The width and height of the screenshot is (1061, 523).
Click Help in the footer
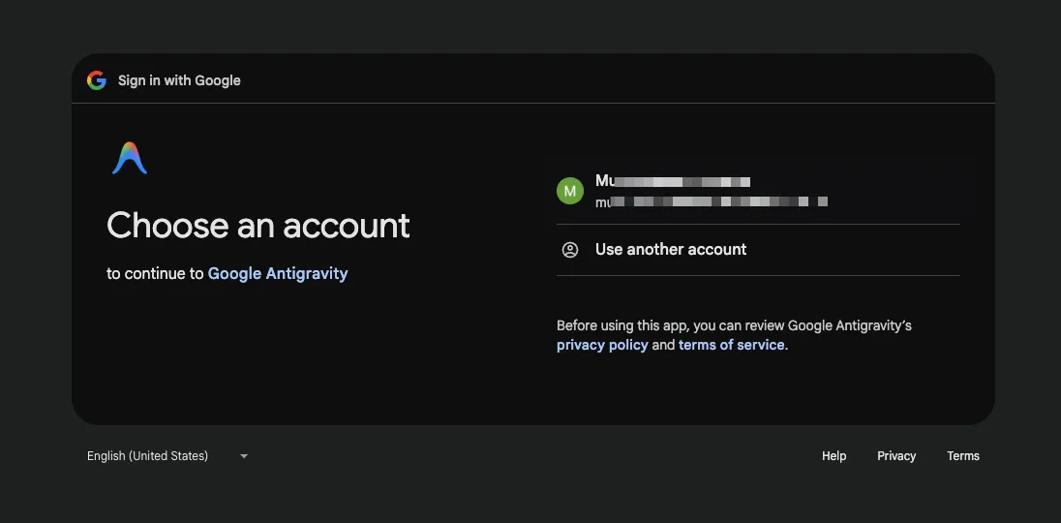pyautogui.click(x=834, y=456)
